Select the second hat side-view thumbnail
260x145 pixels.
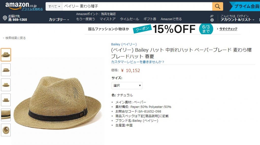6,70
